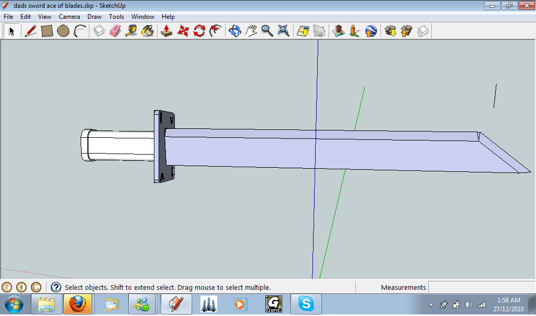536x316 pixels.
Task: Click Zoom Extents to fit the model
Action: pos(282,31)
